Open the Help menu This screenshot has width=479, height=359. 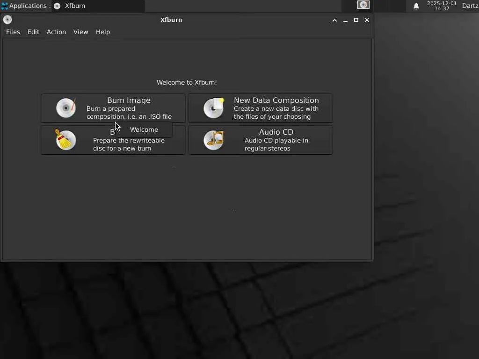102,32
